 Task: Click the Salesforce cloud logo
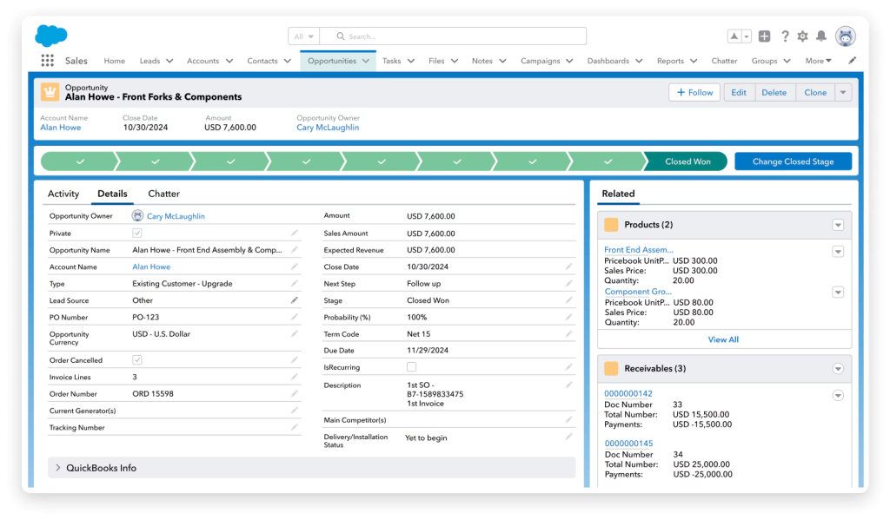point(51,36)
